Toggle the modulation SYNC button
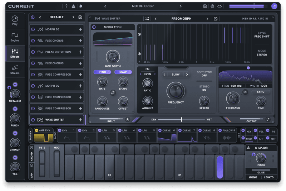The image size is (286, 191). pos(102,72)
